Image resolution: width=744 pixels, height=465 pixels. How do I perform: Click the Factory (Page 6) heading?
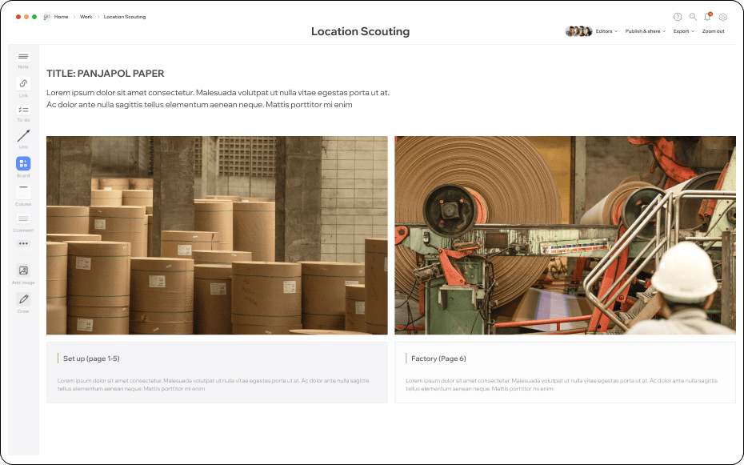click(438, 359)
